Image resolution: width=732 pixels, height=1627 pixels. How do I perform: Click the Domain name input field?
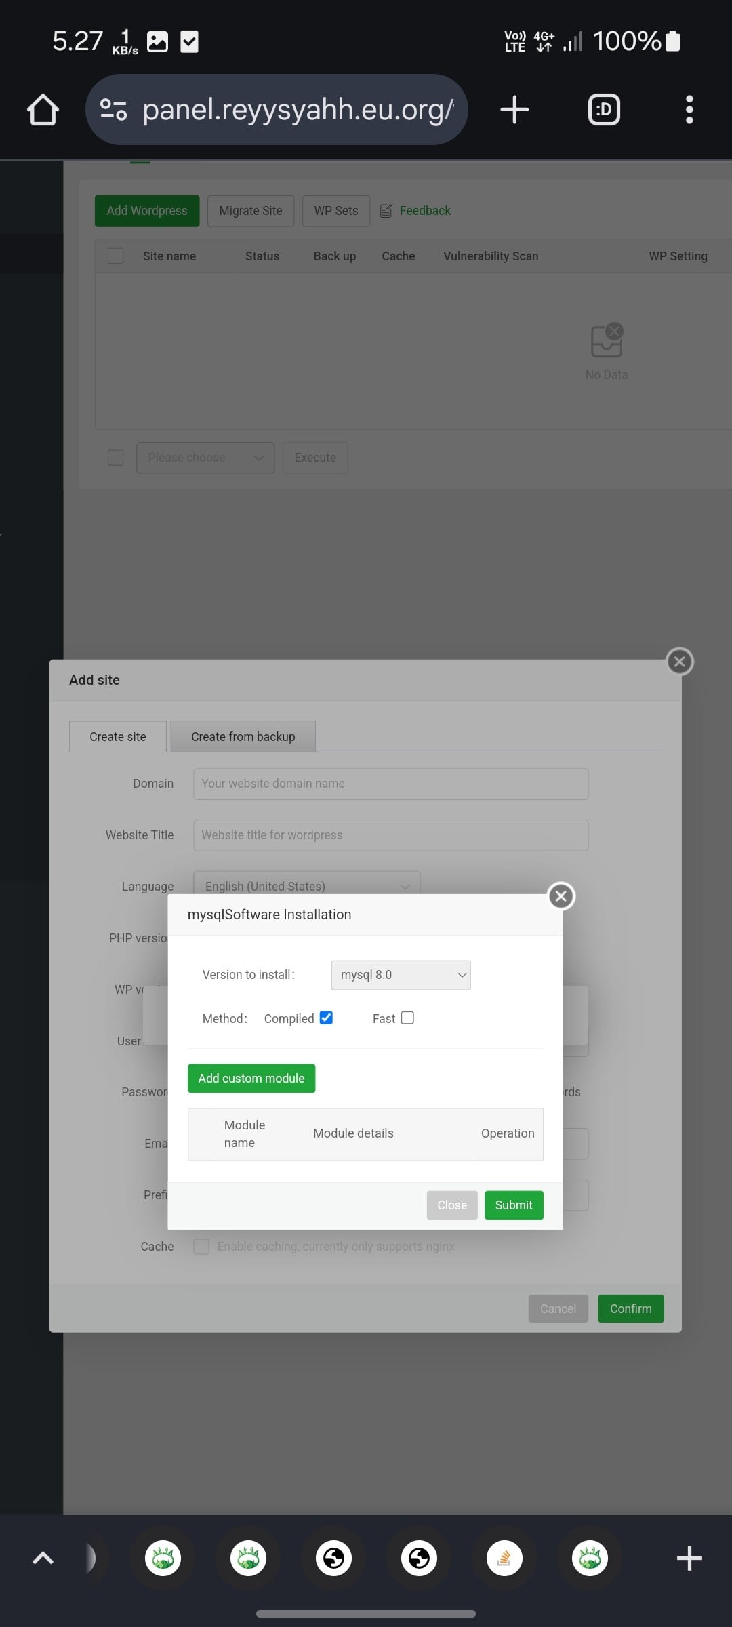pyautogui.click(x=390, y=784)
